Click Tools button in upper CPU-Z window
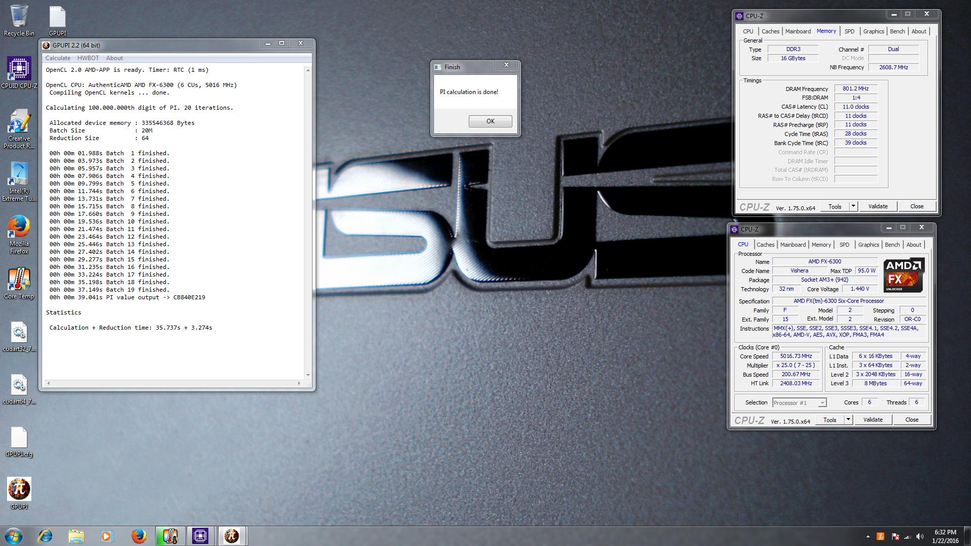 [835, 206]
